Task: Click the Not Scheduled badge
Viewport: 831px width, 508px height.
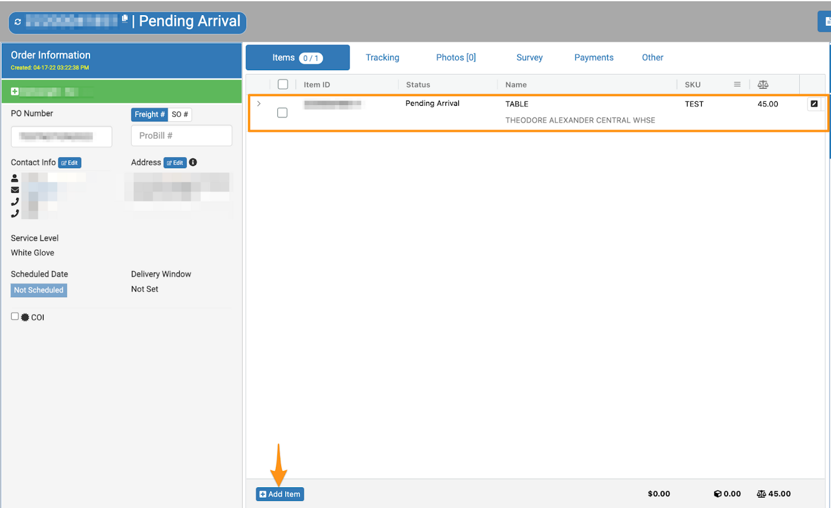Action: click(39, 290)
